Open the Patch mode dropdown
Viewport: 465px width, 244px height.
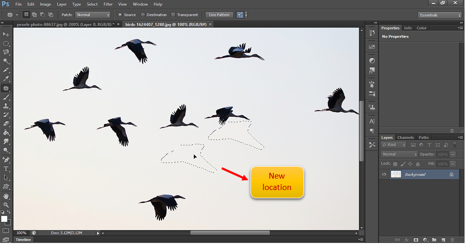(93, 15)
